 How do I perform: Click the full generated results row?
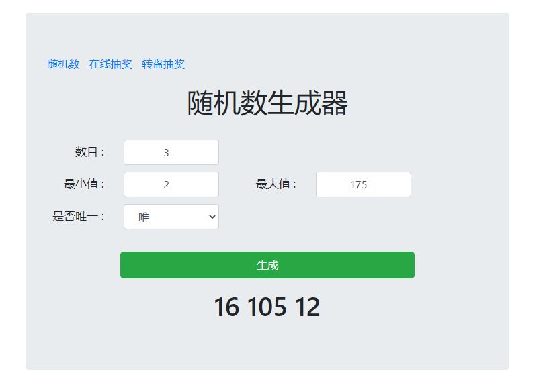(267, 307)
